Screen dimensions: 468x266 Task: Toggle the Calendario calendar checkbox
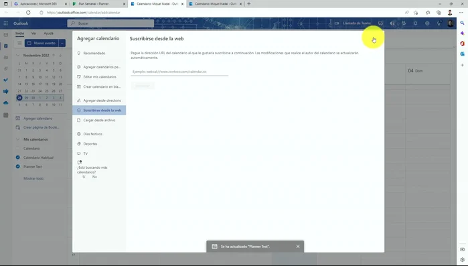18,148
